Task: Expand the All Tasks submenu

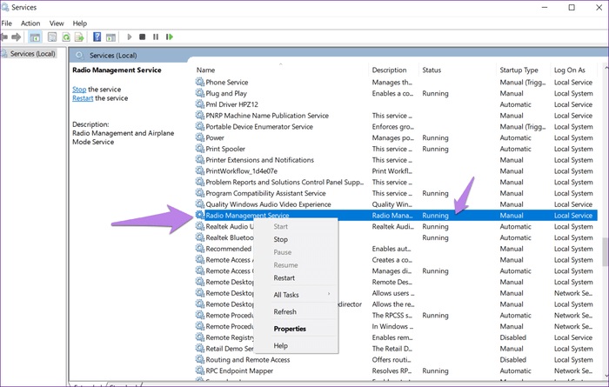Action: (x=287, y=295)
